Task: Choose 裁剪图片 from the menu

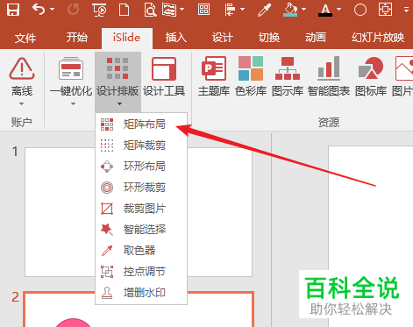Action: pos(141,209)
